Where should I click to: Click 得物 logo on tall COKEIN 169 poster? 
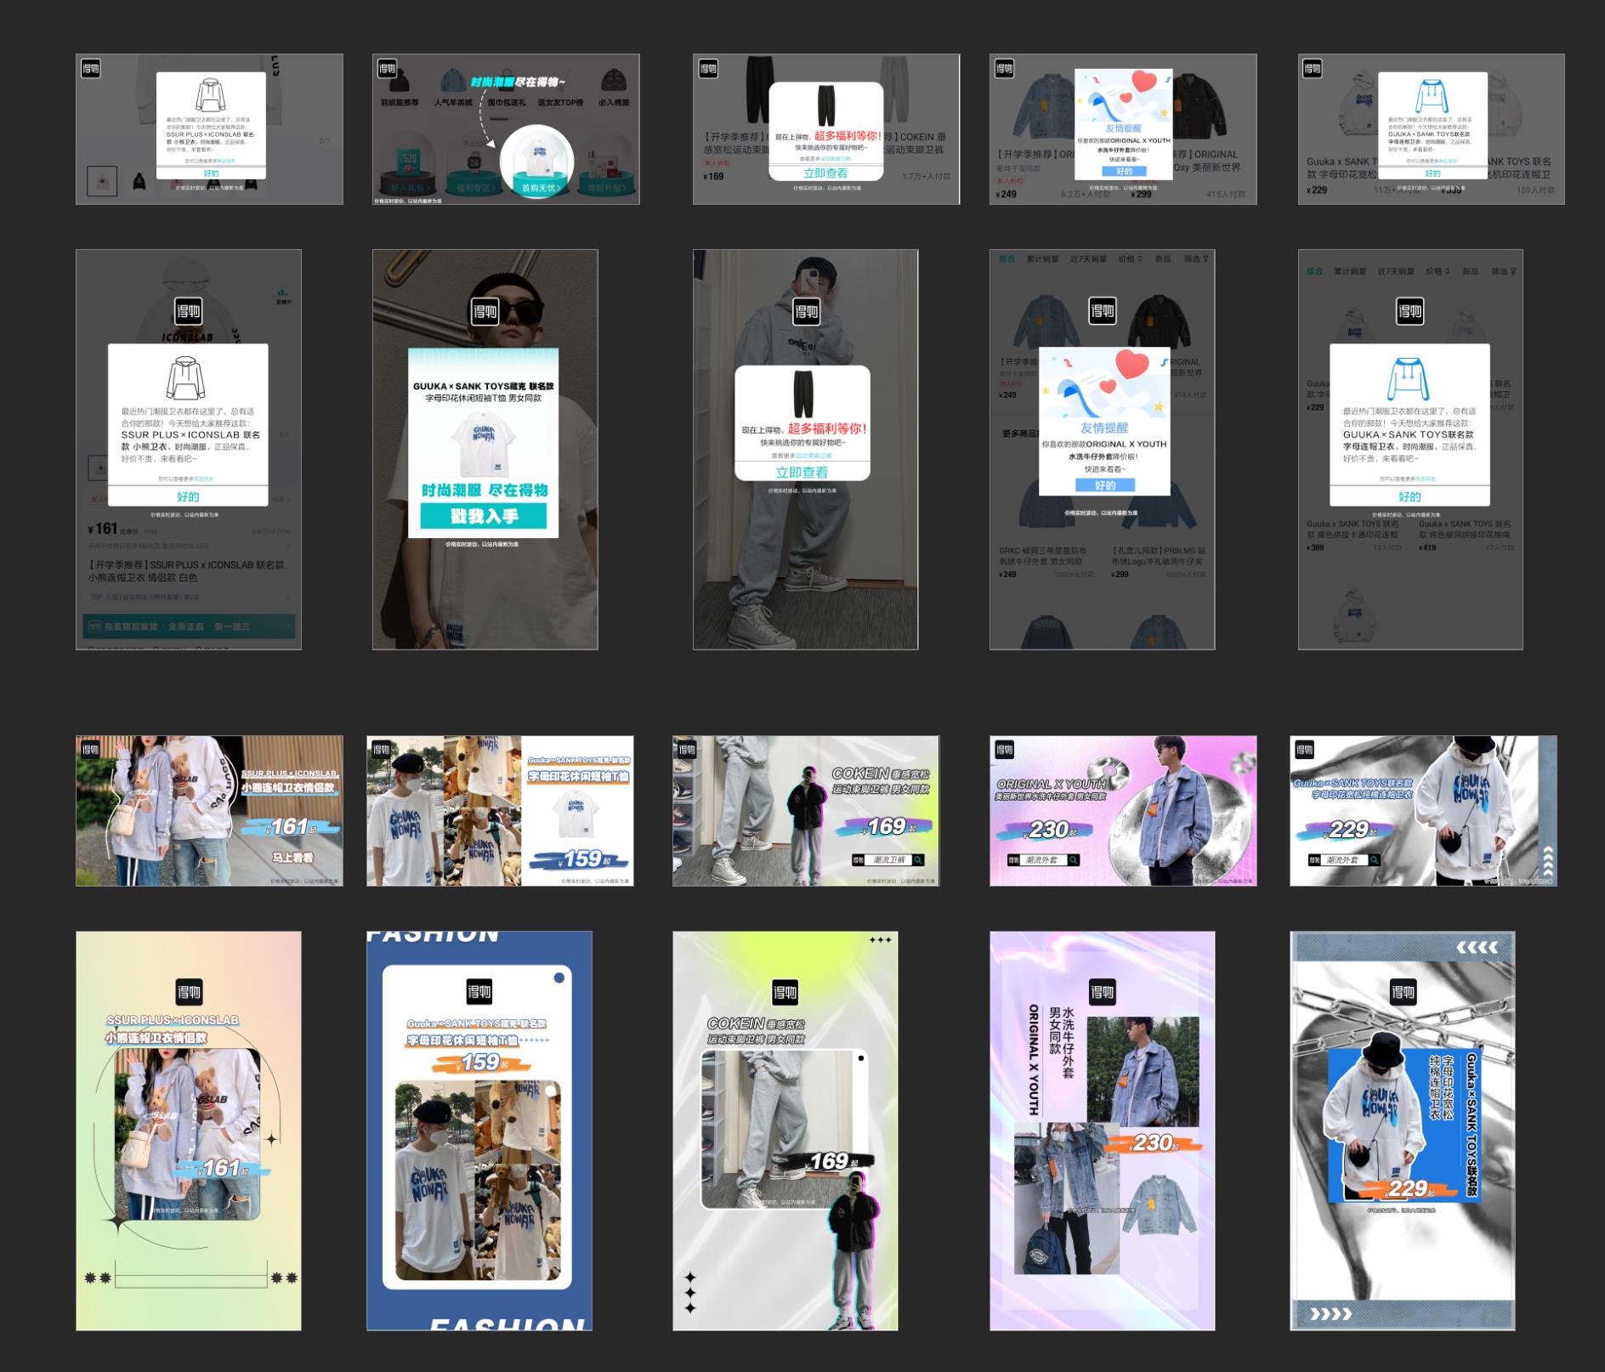coord(785,992)
